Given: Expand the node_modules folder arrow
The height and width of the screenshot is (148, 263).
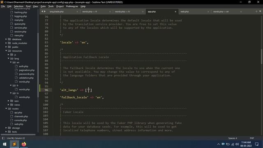Looking at the screenshot, I should (x=6, y=43).
